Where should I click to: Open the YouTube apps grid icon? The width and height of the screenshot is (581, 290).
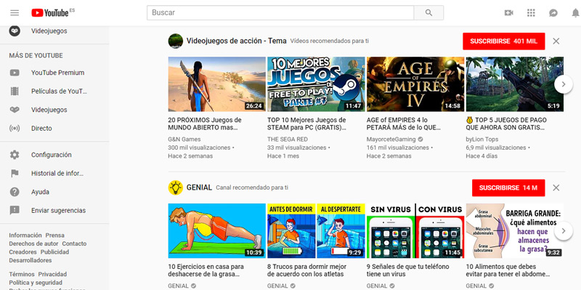531,13
